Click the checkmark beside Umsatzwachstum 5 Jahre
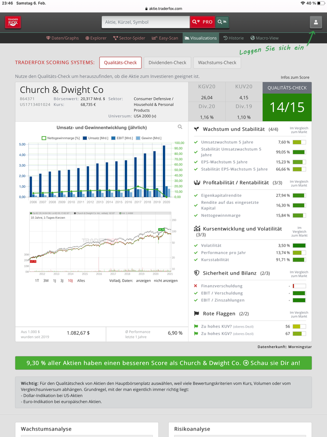327x437 pixels. pyautogui.click(x=196, y=142)
